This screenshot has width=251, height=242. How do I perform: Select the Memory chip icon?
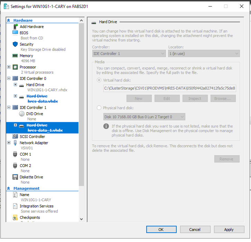(x=15, y=56)
